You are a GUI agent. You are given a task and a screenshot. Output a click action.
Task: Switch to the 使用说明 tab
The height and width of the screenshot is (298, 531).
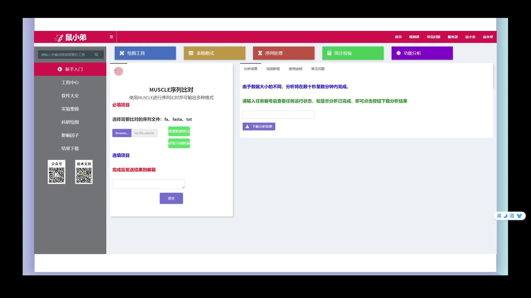click(295, 69)
